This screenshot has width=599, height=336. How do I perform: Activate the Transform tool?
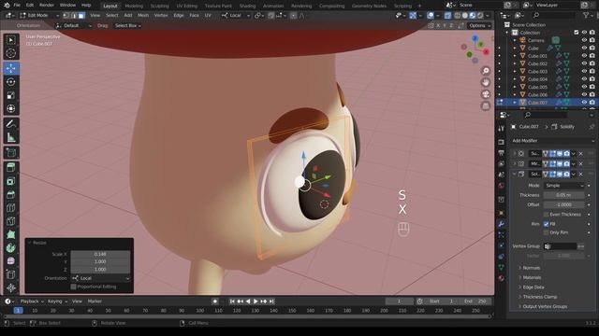[11, 108]
